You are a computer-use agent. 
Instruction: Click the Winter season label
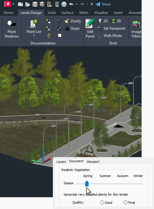[138, 176]
